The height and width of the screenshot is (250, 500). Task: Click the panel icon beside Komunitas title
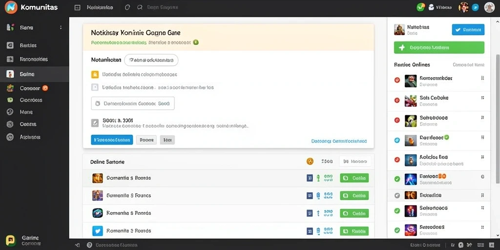(x=77, y=8)
